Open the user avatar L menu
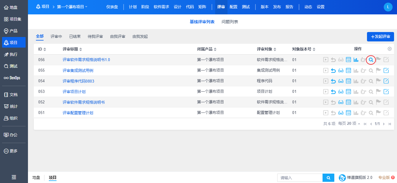Screen dimensions: 397x183 (388, 7)
